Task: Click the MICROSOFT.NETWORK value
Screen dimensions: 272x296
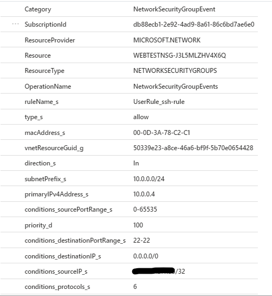Action: coord(166,40)
